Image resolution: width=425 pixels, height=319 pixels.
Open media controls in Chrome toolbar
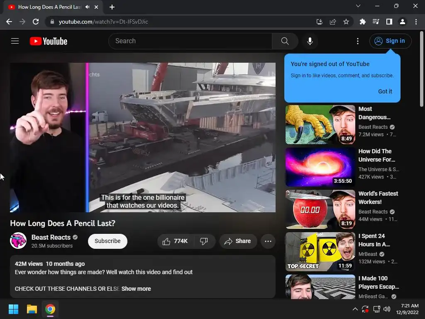[x=376, y=22]
